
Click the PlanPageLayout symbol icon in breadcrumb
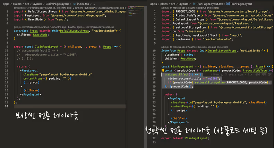coord(228,3)
